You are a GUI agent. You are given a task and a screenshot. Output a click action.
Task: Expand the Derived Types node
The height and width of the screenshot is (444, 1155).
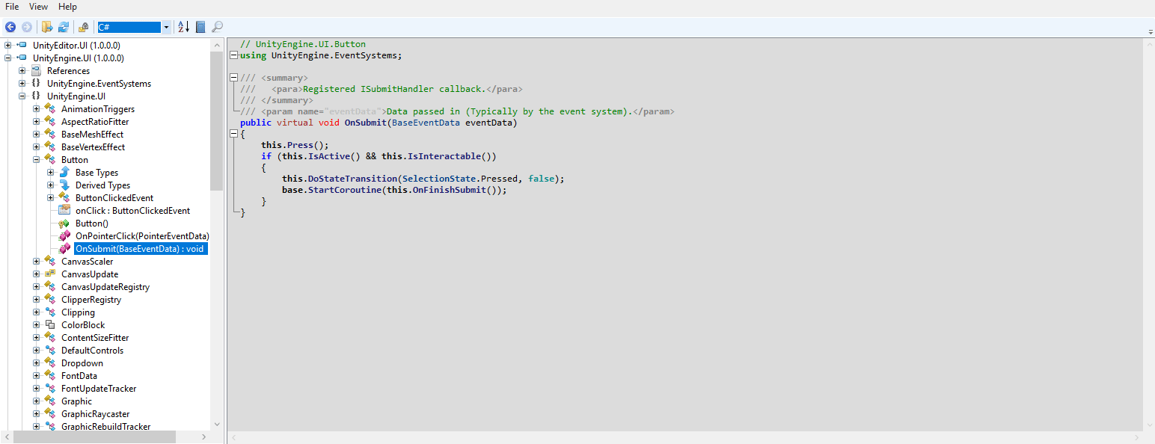50,185
